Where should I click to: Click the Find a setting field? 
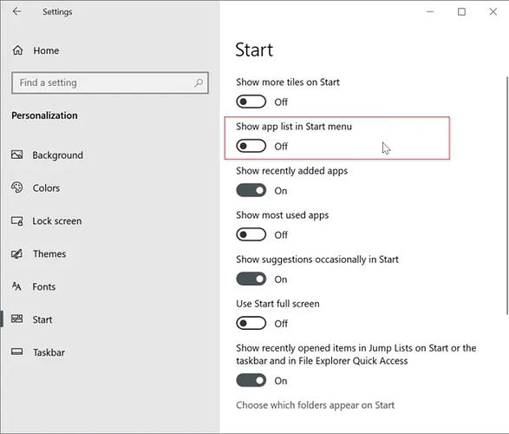pos(110,82)
